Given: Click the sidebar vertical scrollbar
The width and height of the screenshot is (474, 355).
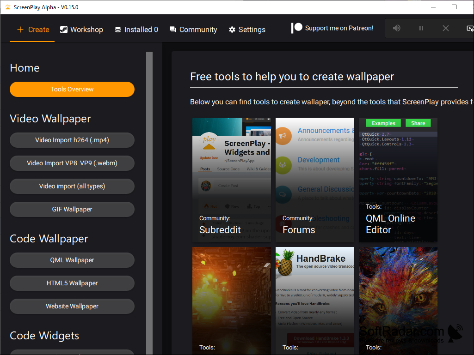Looking at the screenshot, I should tap(149, 203).
